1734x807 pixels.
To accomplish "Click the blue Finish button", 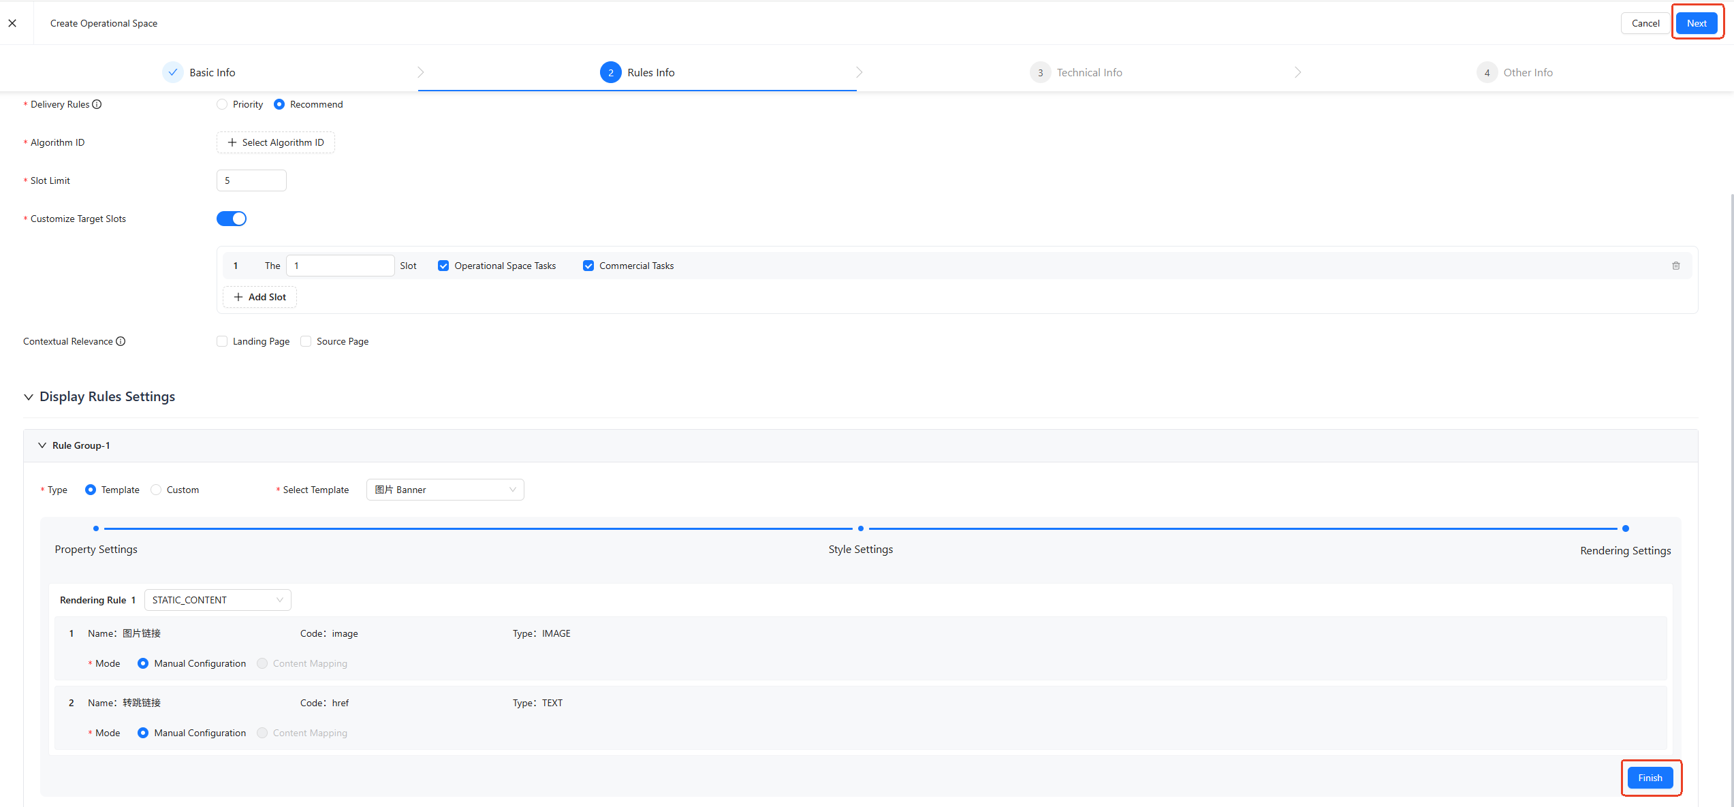I will [x=1650, y=778].
